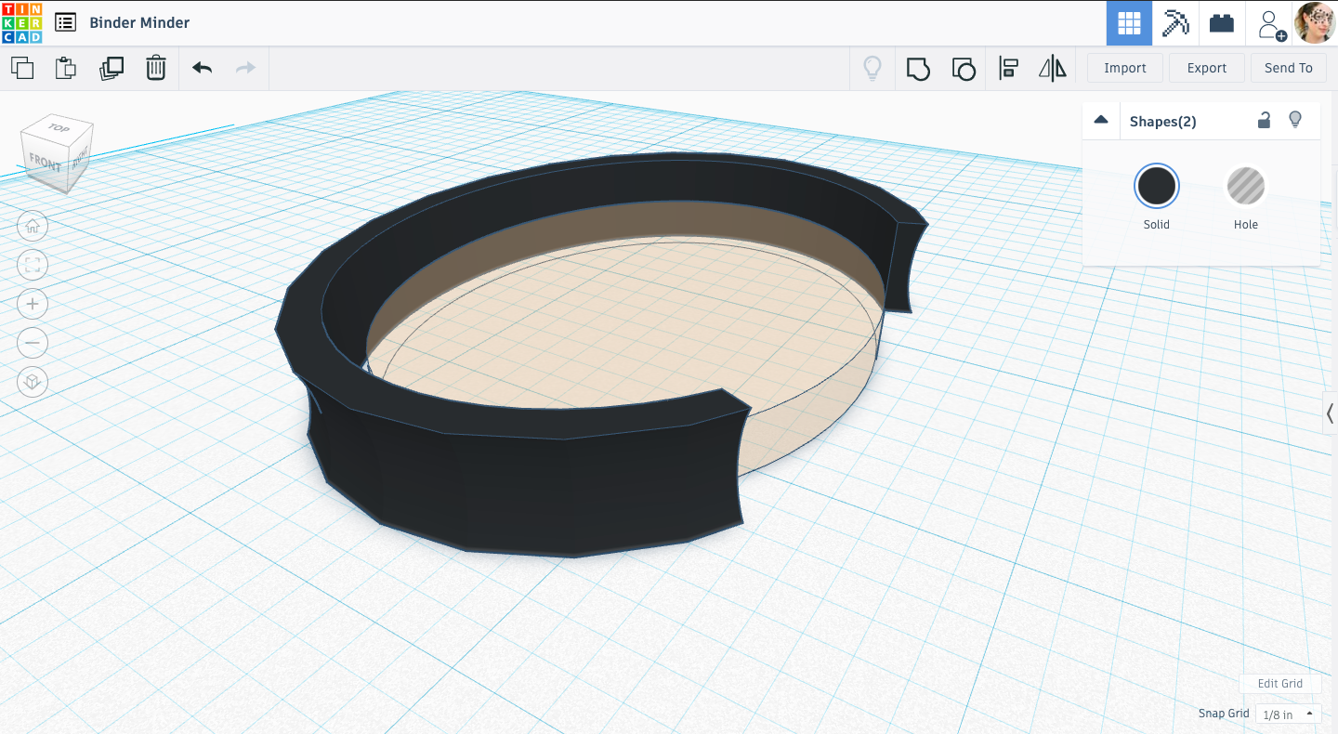Toggle the lock editing padlock icon

coord(1264,120)
